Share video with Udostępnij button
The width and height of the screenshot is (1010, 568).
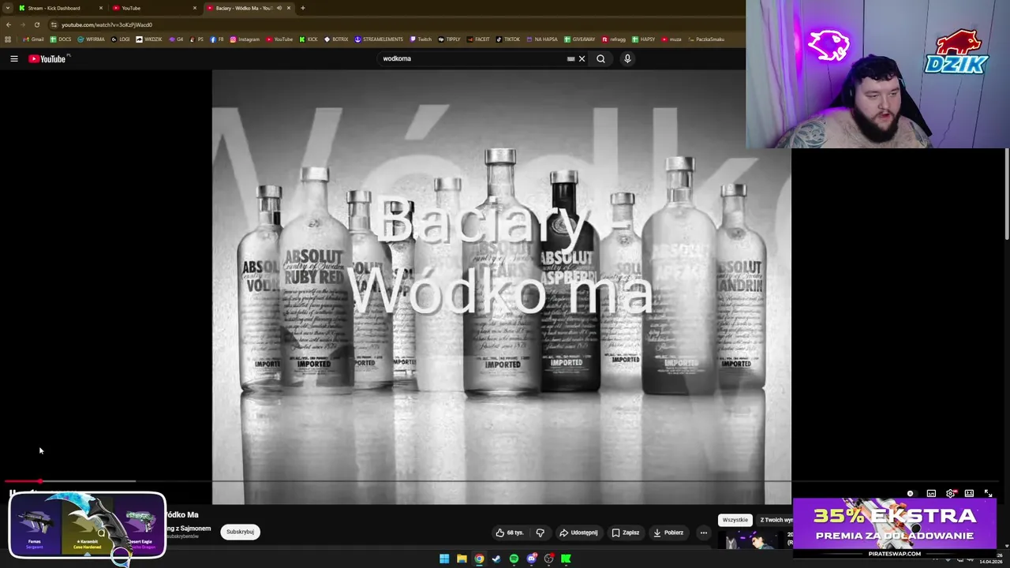[578, 532]
